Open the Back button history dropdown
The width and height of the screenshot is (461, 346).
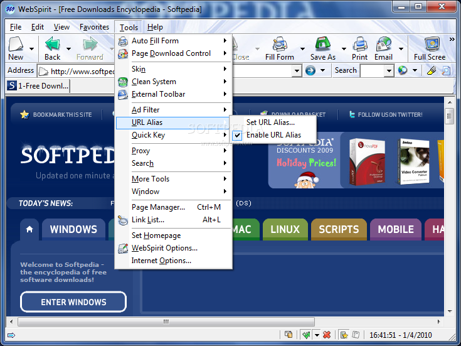[x=68, y=48]
